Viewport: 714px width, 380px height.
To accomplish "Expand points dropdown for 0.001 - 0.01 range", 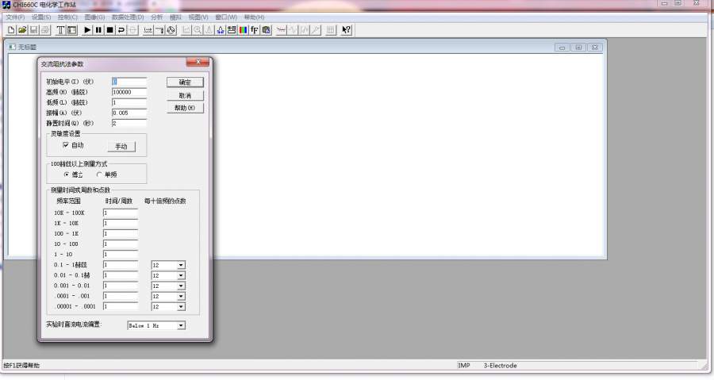I will pos(181,286).
